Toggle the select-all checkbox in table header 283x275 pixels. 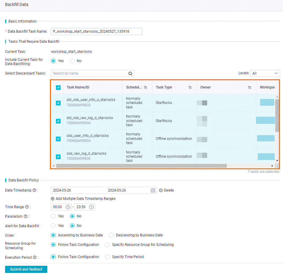point(58,87)
